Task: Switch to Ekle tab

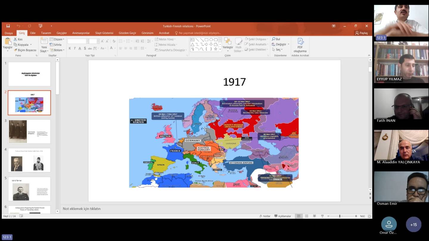Action: pos(33,33)
